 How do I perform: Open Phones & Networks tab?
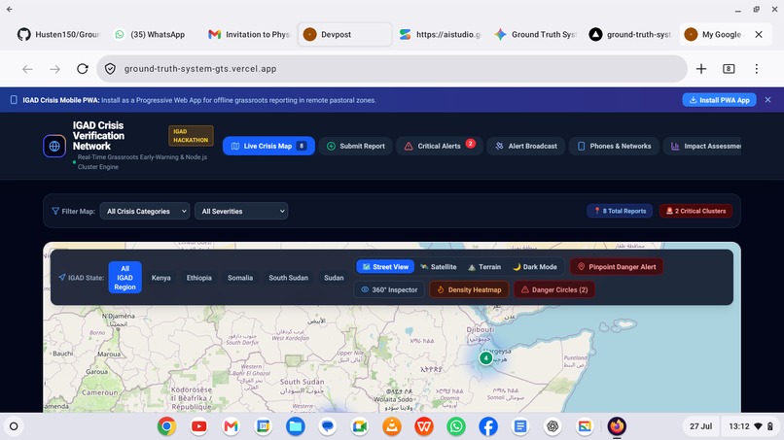tap(614, 146)
